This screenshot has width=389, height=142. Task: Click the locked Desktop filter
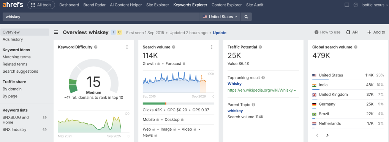click(x=174, y=120)
